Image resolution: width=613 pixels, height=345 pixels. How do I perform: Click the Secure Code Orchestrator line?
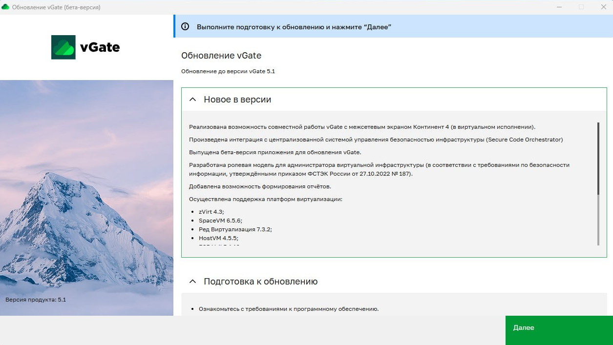click(x=376, y=140)
